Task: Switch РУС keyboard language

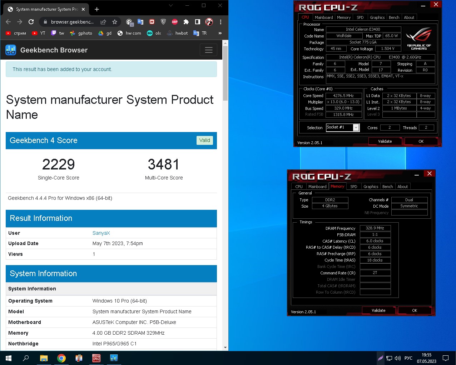Action: 408,358
